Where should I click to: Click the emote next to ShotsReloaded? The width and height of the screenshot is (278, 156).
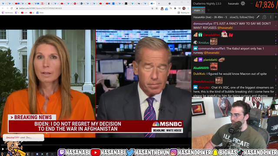click(219, 80)
